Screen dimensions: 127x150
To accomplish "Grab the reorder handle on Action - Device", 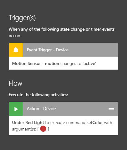I will [x=111, y=109].
